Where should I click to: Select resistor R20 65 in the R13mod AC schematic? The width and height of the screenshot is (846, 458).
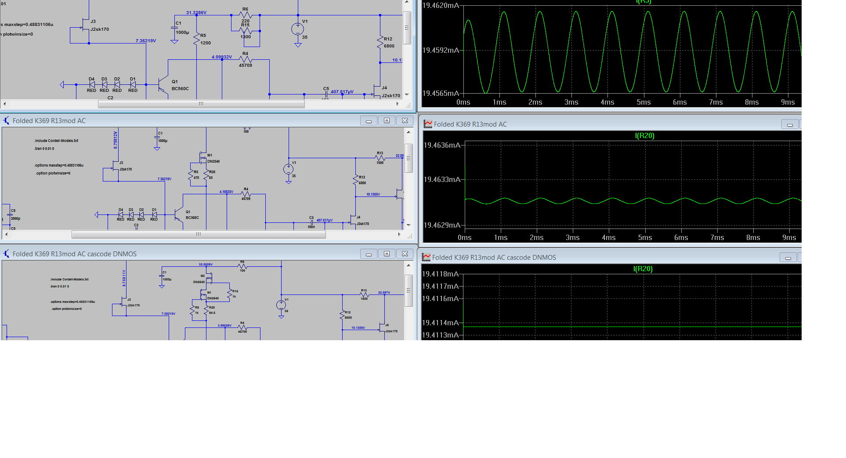point(206,175)
